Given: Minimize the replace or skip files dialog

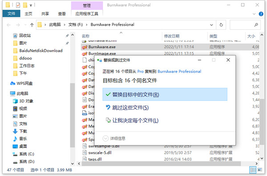Looking at the screenshot, I should [x=199, y=60].
